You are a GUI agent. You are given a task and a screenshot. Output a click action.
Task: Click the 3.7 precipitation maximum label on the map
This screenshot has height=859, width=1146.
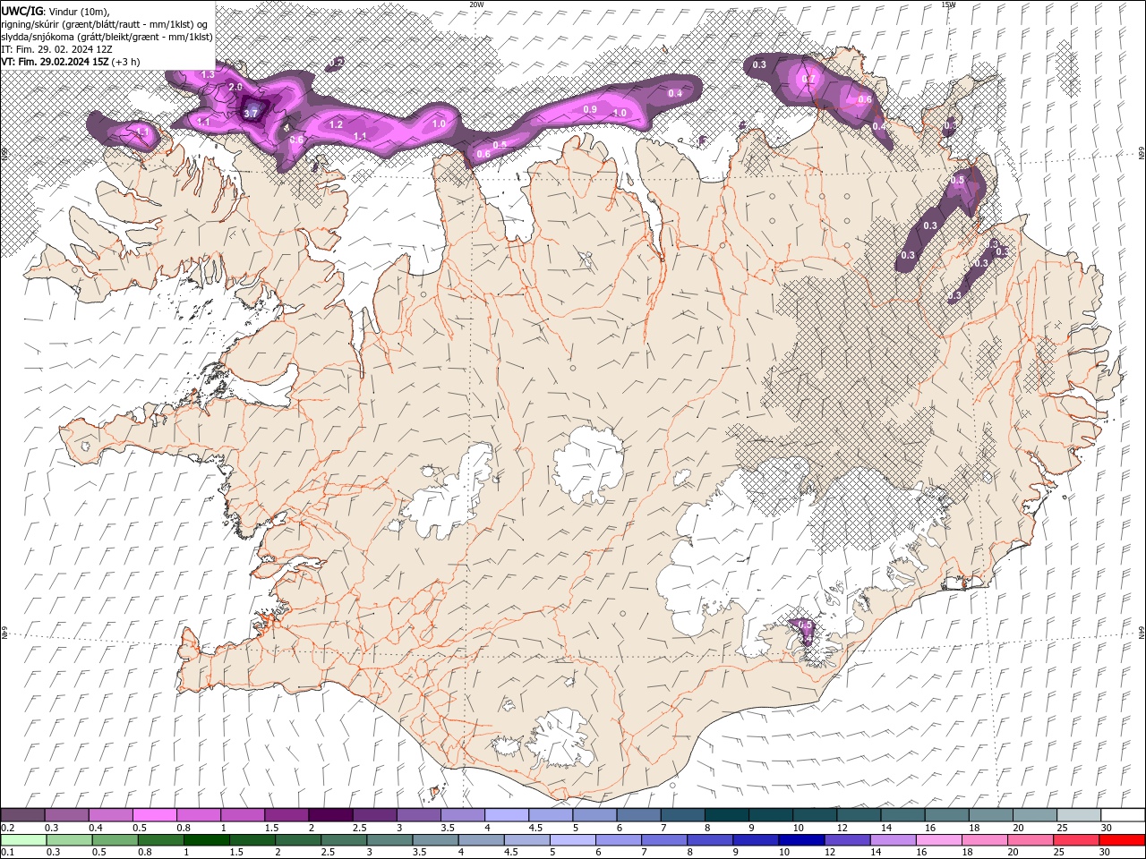click(251, 113)
